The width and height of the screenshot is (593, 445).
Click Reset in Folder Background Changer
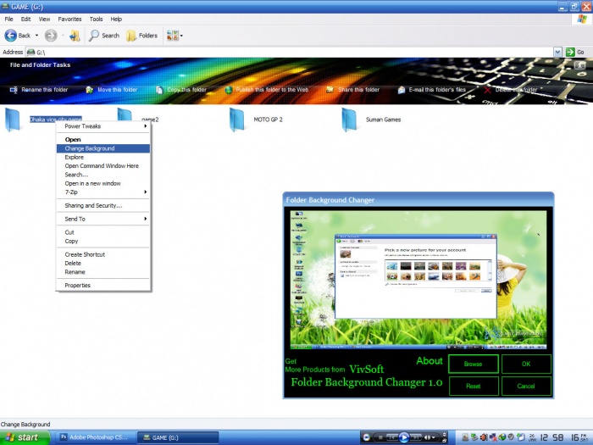pos(473,386)
